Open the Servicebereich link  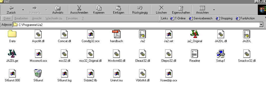tap(200, 18)
